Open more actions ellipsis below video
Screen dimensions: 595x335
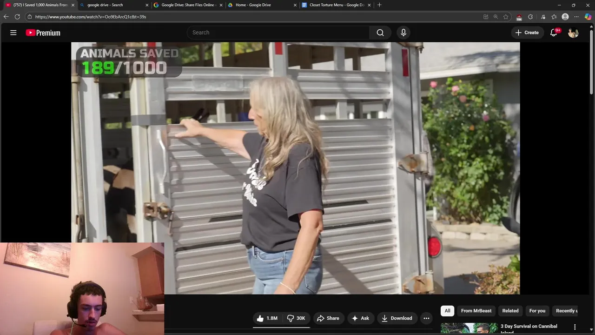coord(426,318)
